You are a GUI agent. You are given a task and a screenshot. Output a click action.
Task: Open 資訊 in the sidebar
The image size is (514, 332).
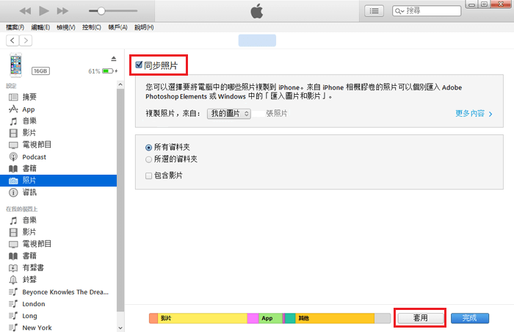click(x=58, y=192)
